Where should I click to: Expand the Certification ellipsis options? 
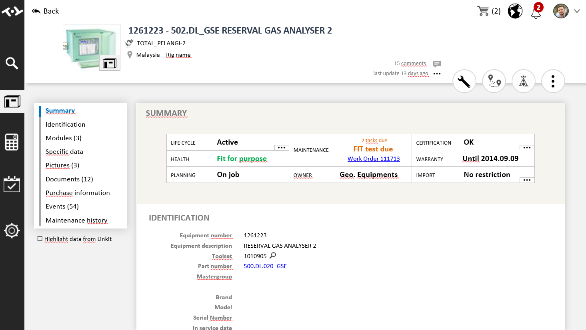(527, 147)
